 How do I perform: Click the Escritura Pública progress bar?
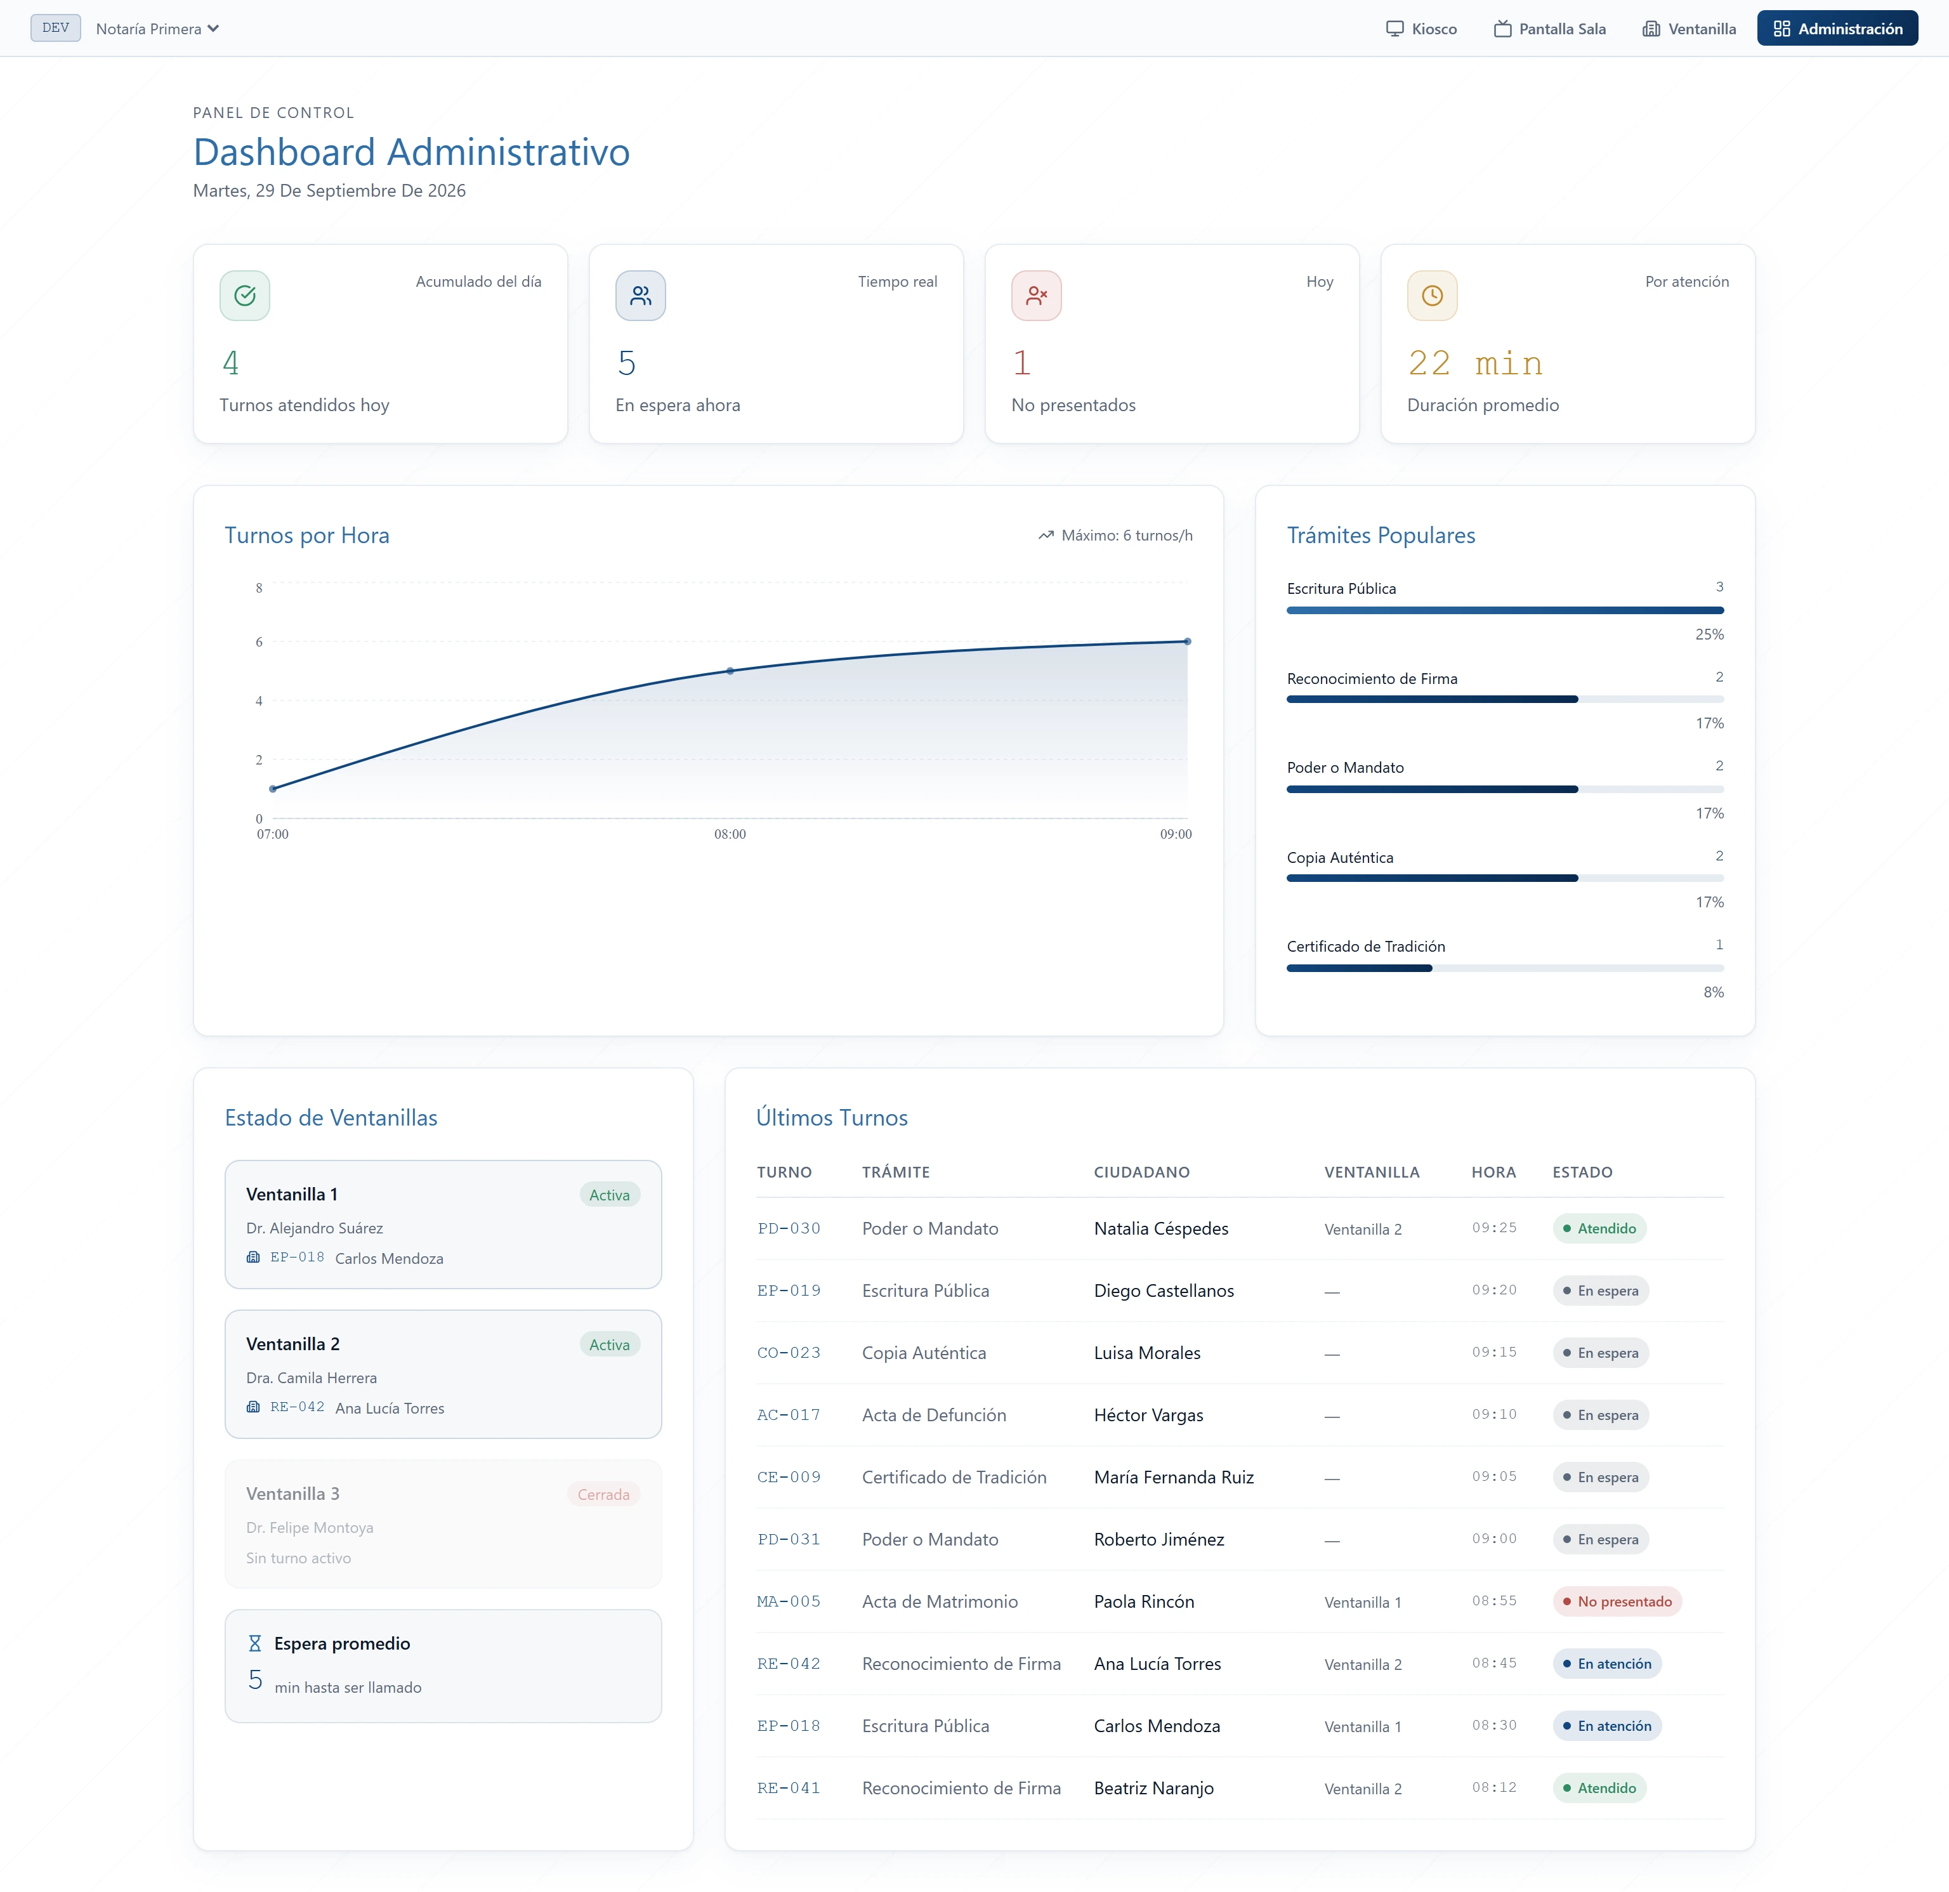pyautogui.click(x=1504, y=610)
